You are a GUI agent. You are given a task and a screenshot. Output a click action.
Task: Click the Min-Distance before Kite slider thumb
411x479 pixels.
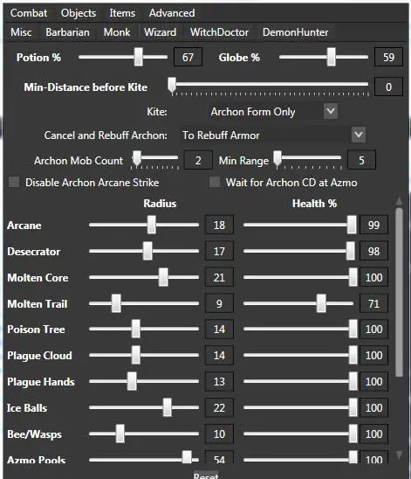pos(172,84)
